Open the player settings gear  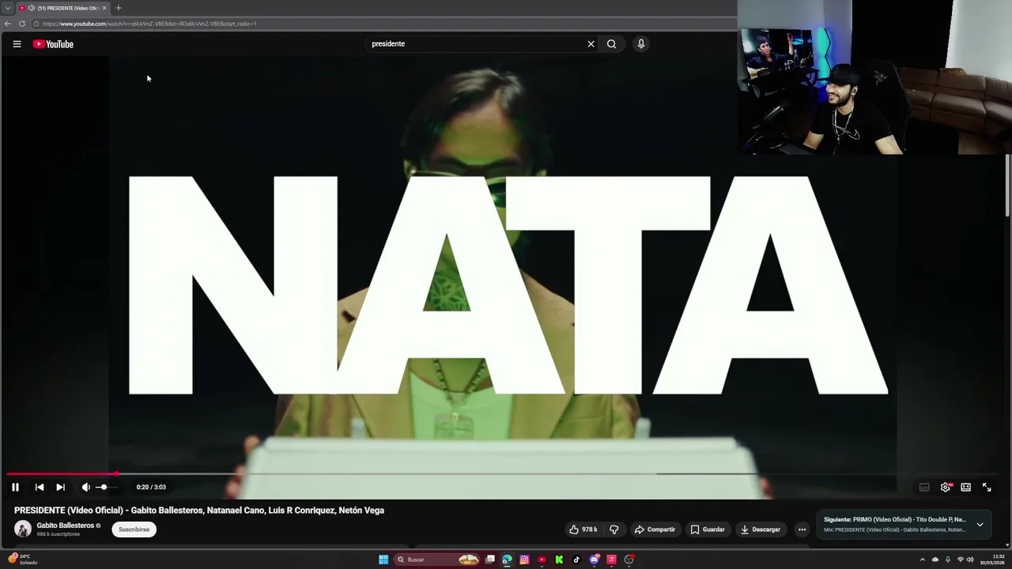[945, 488]
